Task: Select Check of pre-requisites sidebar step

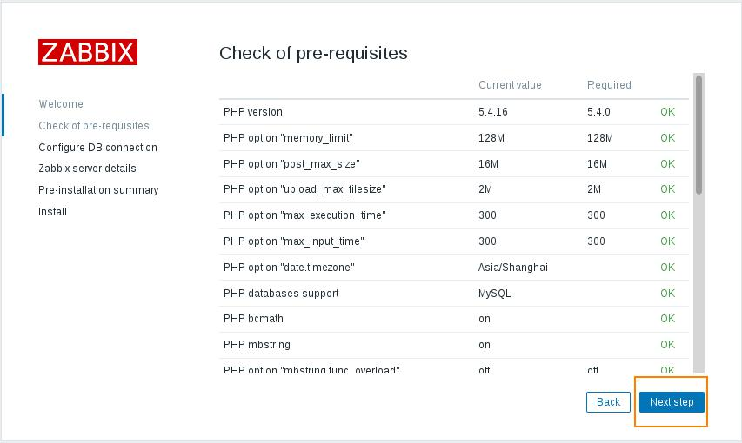Action: (94, 126)
